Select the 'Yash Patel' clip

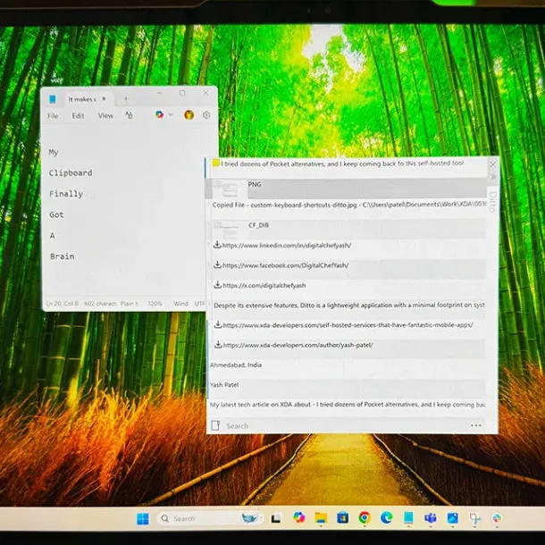click(x=347, y=389)
